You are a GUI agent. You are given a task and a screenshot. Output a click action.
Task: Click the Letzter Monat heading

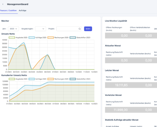tap(112, 70)
